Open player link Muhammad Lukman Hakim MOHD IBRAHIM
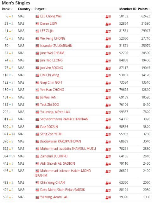 [63, 173]
